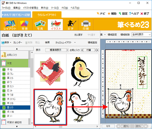Select 酉 とり in zodiac list

[15, 108]
